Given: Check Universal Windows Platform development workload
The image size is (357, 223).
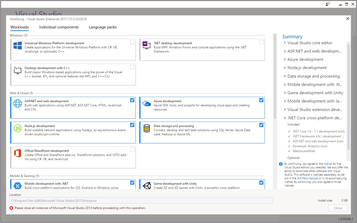Looking at the screenshot, I should (132, 42).
